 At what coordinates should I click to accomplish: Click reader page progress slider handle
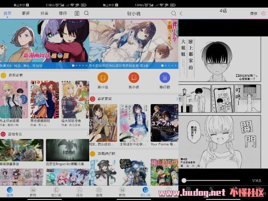point(184,181)
